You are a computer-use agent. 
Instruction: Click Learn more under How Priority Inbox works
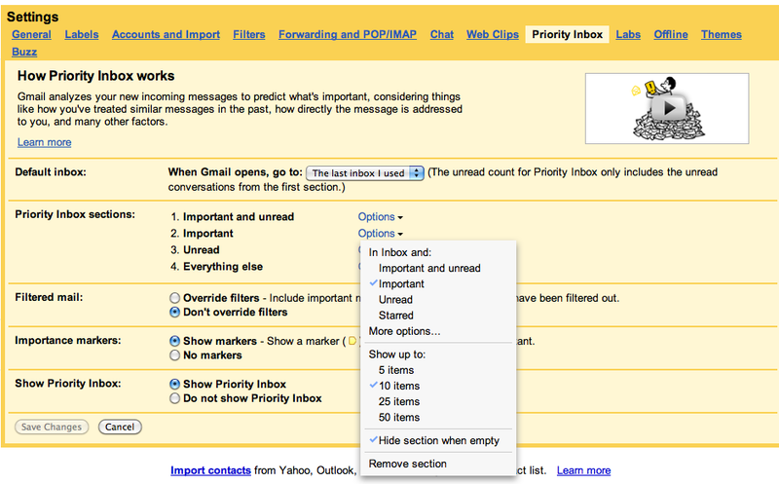44,142
